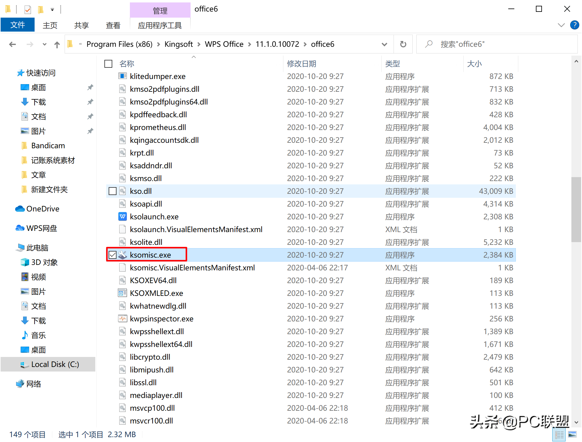The image size is (582, 442).
Task: Navigate to Kingsoft in breadcrumb
Action: pos(178,44)
